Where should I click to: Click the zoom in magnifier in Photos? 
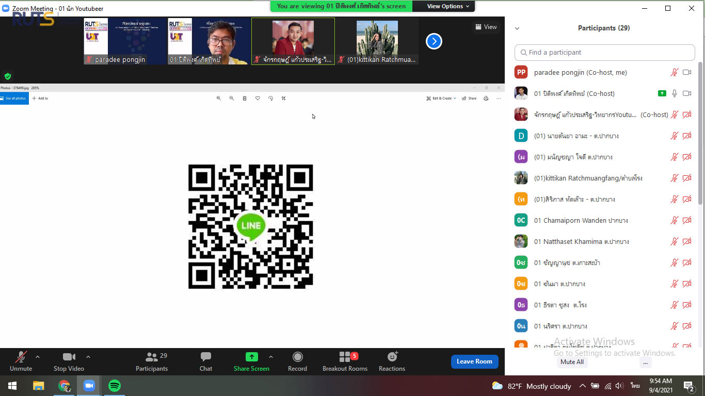218,98
